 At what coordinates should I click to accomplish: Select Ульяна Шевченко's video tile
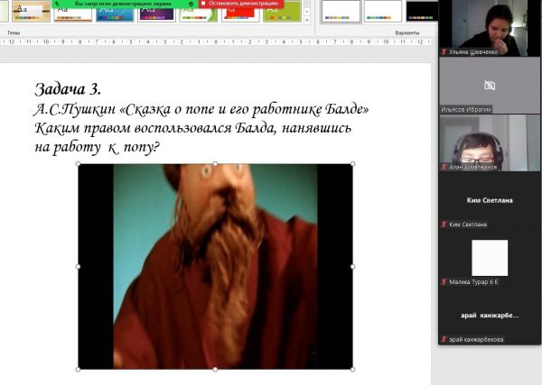click(x=490, y=25)
